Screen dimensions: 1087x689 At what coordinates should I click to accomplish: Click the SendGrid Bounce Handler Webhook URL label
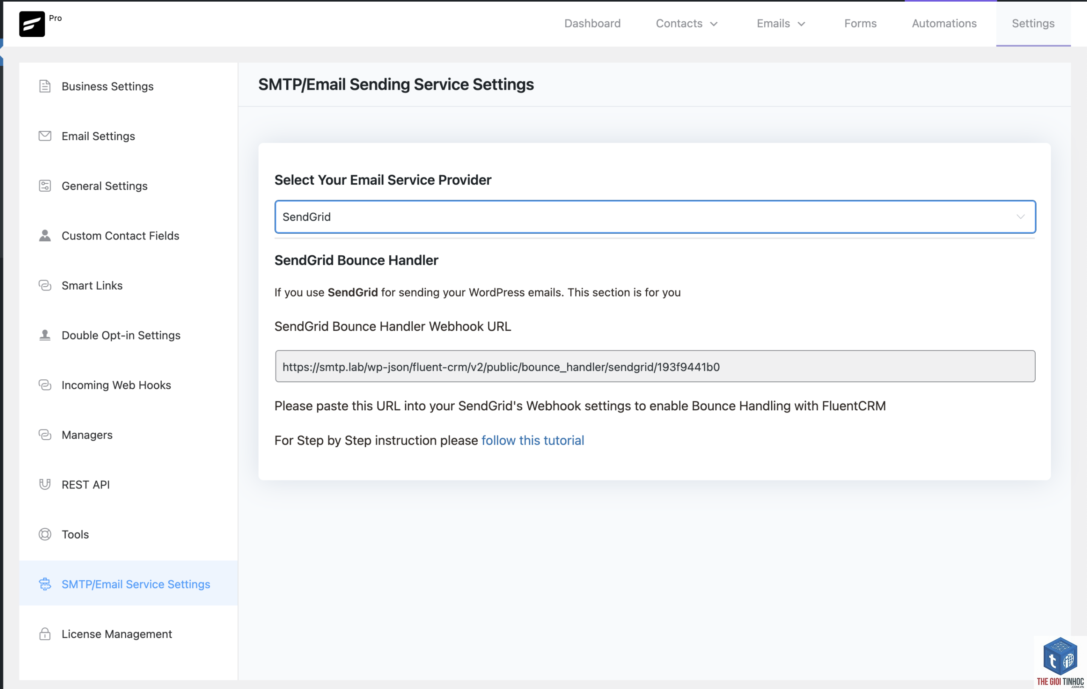point(393,326)
